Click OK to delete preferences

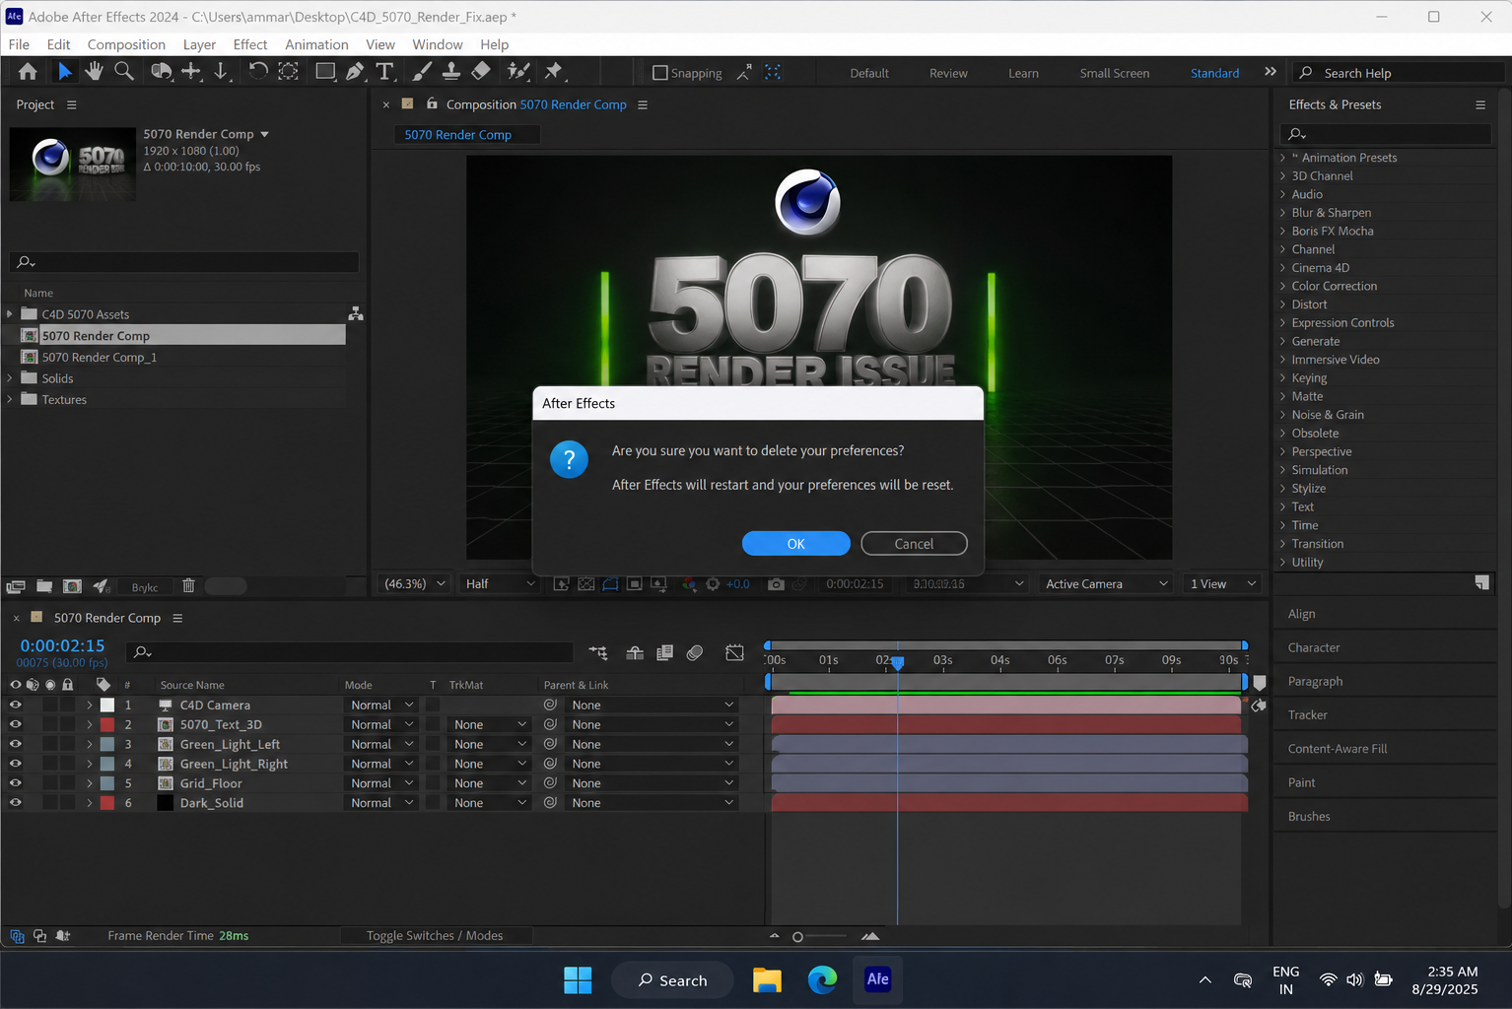click(795, 544)
